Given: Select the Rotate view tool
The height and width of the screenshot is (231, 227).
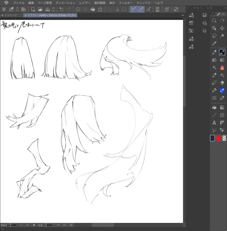Looking at the screenshot, I should (x=222, y=20).
